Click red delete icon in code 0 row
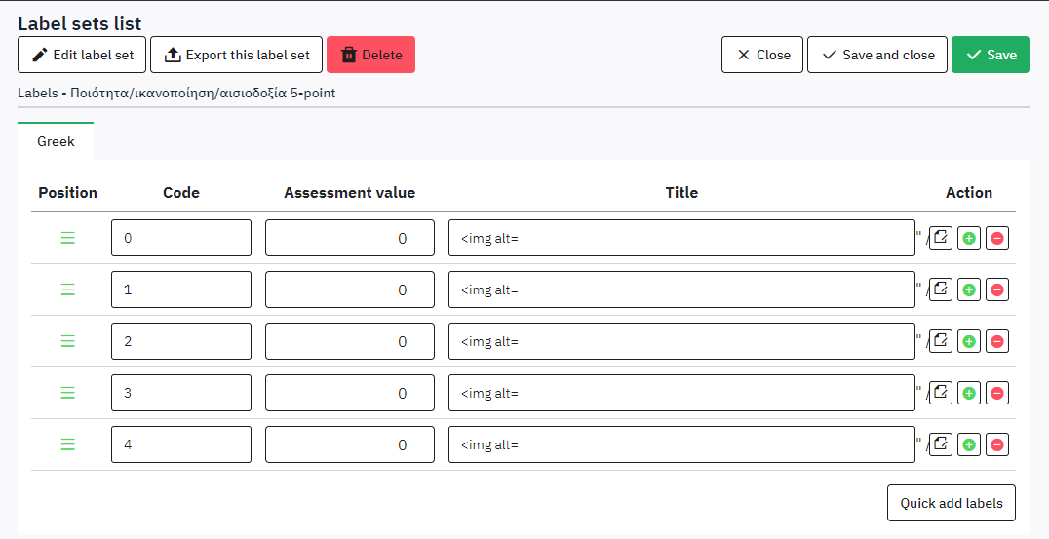Screen dimensions: 1049x539 click(x=996, y=238)
